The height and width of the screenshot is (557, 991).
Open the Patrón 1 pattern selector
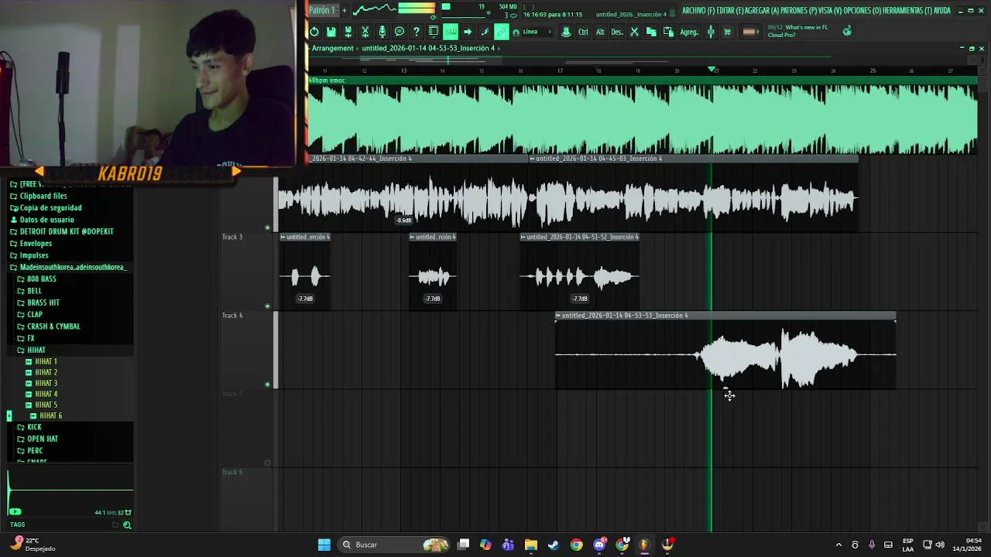click(322, 10)
